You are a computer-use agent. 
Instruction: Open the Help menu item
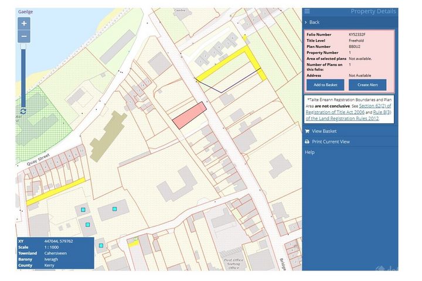(309, 152)
